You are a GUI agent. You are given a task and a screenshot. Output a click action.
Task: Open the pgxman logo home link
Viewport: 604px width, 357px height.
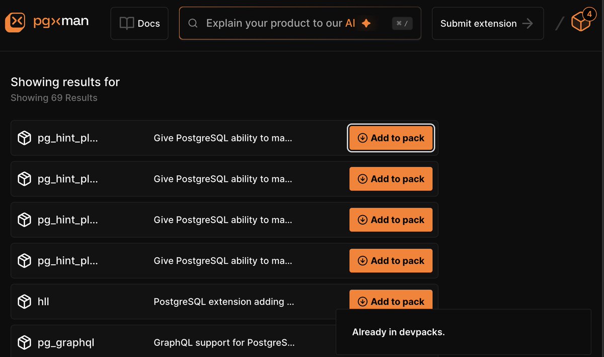point(47,22)
